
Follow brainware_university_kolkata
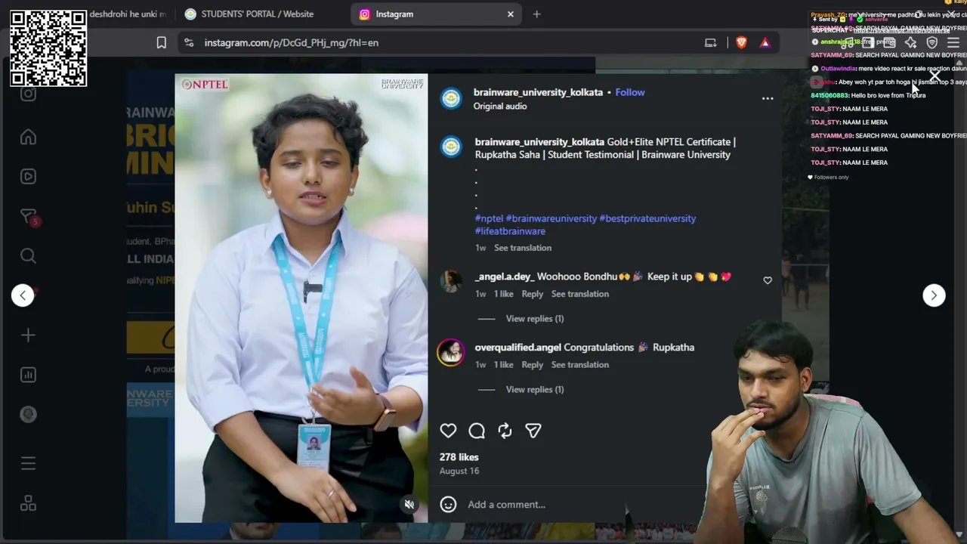coord(630,92)
